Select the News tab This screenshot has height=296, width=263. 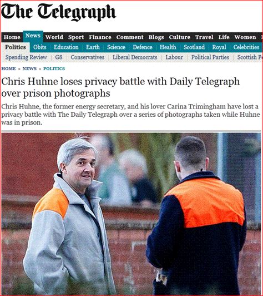tap(33, 36)
